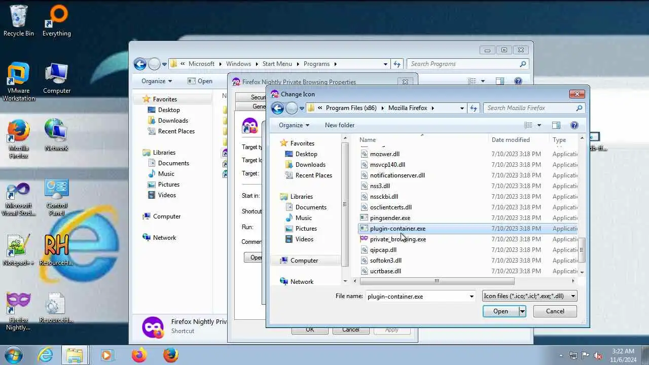Open help in Change Icon dialog
This screenshot has width=649, height=365.
pos(574,125)
